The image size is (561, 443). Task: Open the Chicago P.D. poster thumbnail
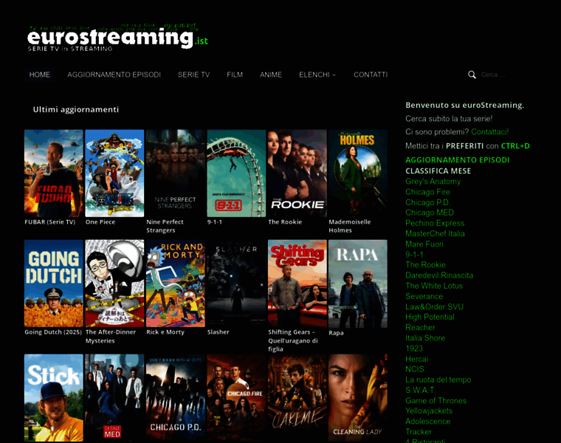click(176, 398)
